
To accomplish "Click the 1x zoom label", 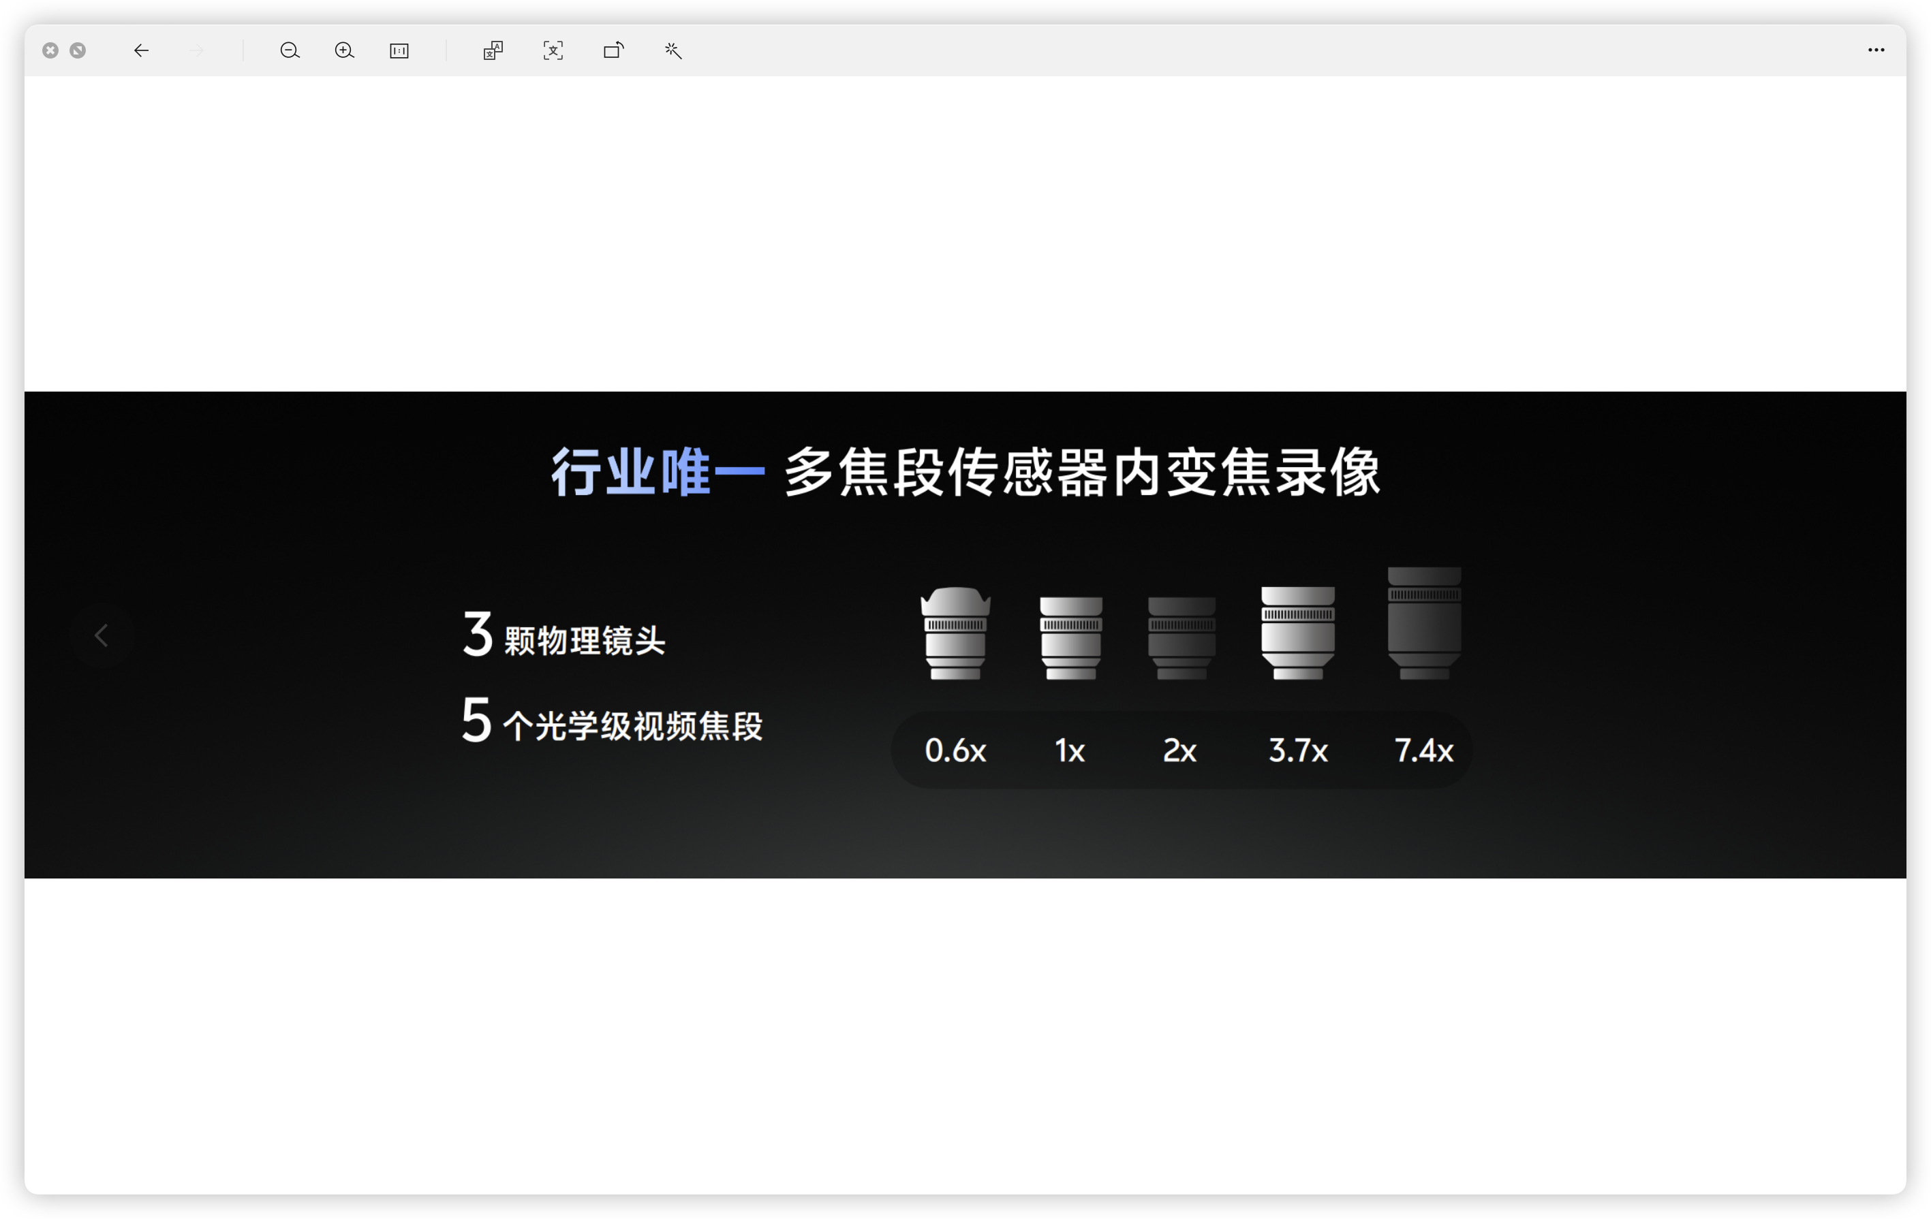I will (x=1070, y=750).
